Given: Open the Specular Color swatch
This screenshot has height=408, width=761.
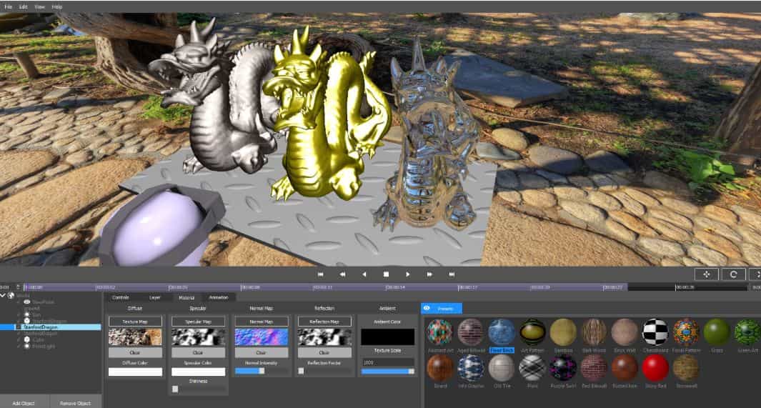Looking at the screenshot, I should coord(198,372).
